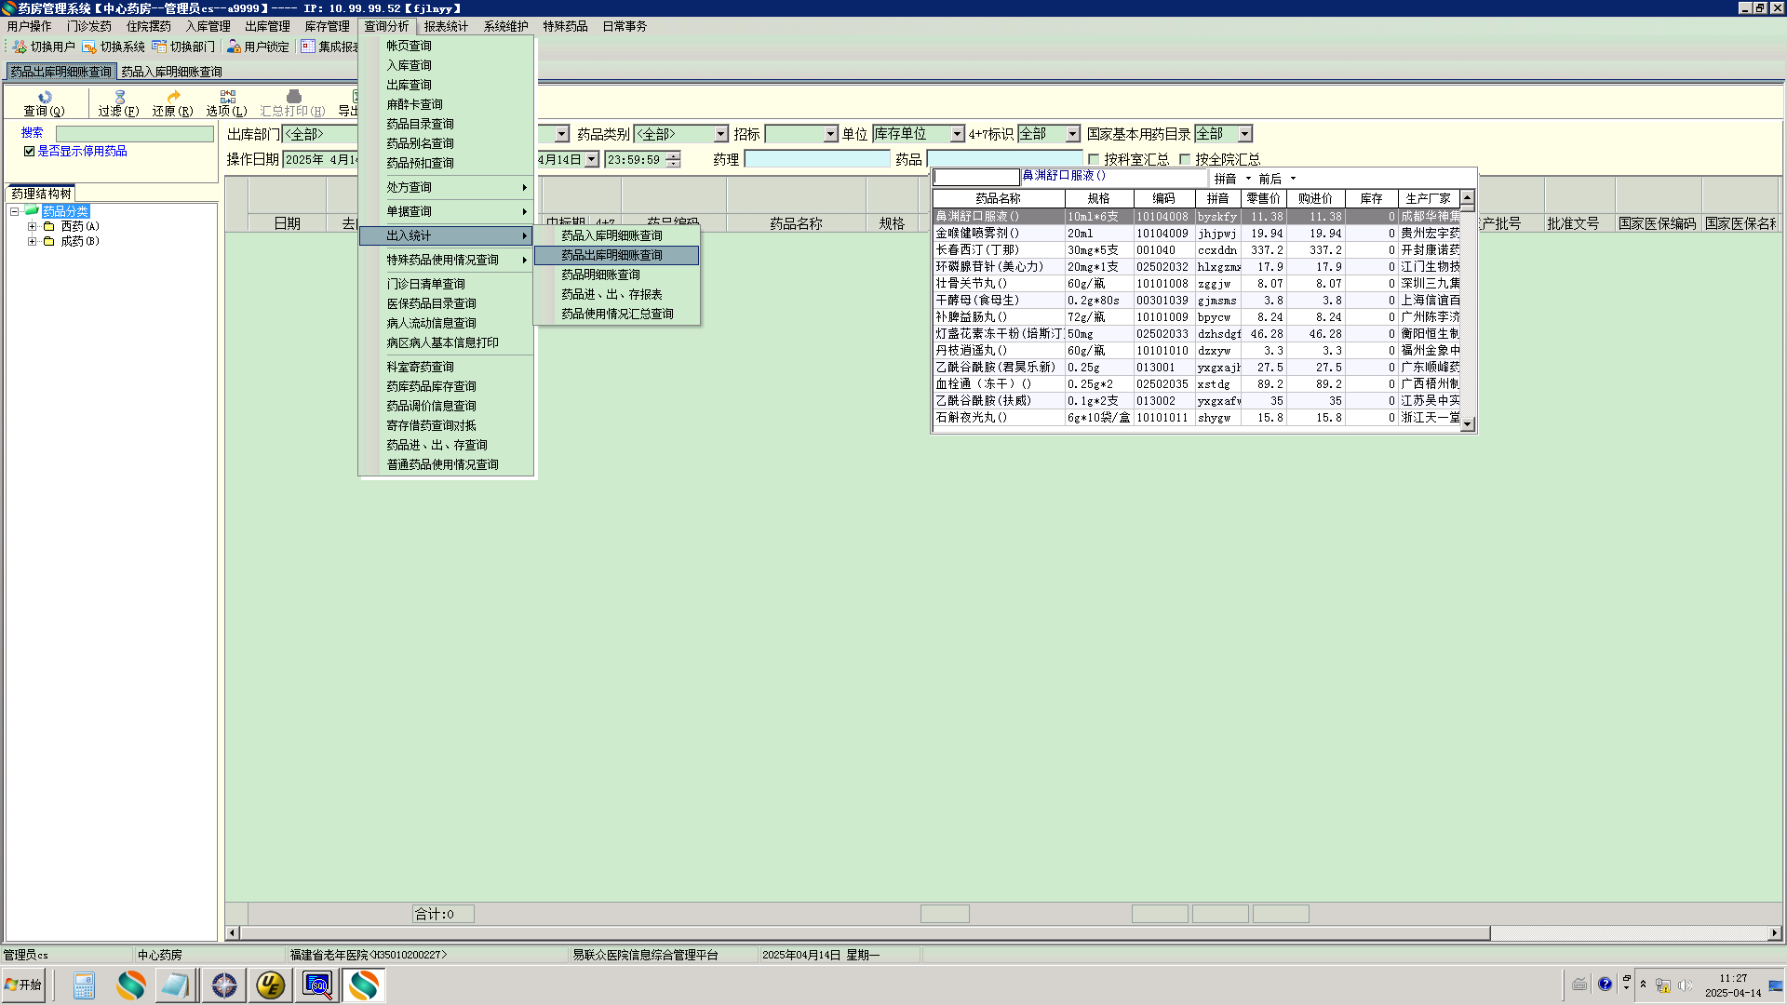
Task: Toggle the 是否显示停用药品 checkbox
Action: [29, 151]
